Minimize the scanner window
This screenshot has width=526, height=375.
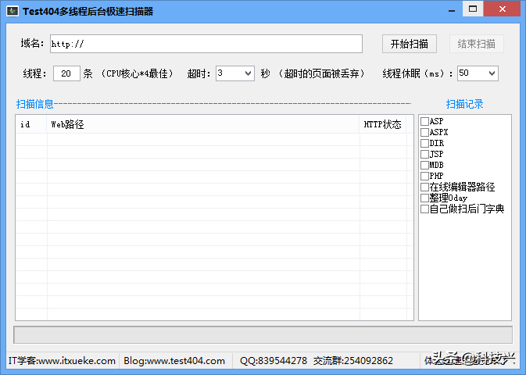click(452, 10)
